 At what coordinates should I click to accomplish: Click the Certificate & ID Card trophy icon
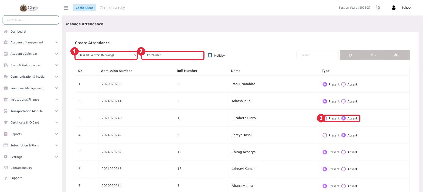point(6,122)
